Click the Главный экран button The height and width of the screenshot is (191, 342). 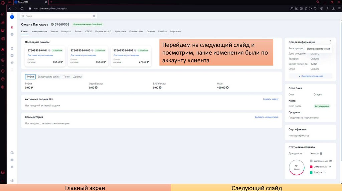click(x=85, y=188)
